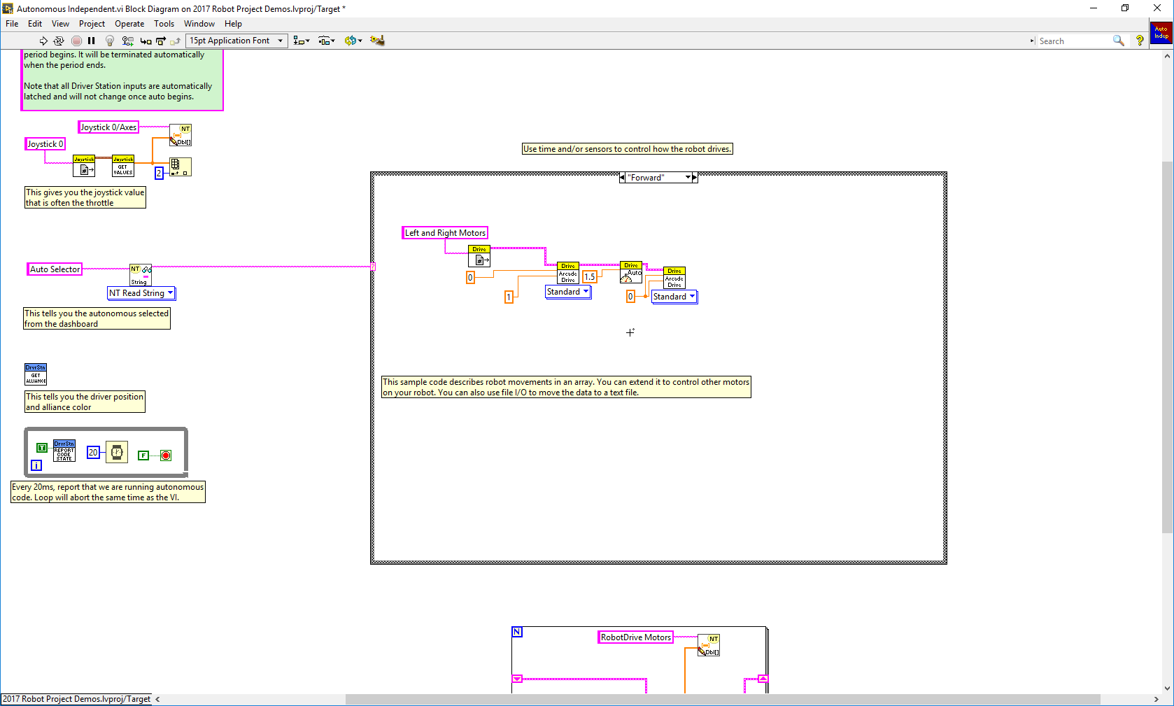Toggle the False boolean constant in the loop
Screen dimensions: 1174x706
coord(143,456)
